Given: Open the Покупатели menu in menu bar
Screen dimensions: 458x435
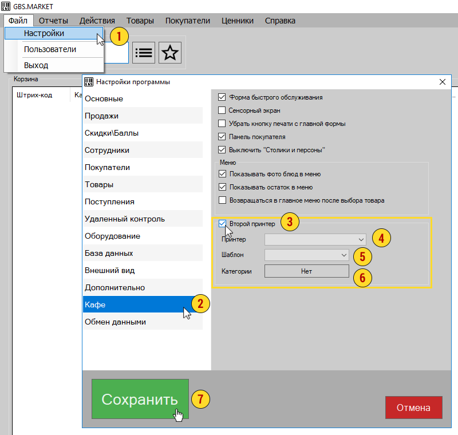Looking at the screenshot, I should (188, 21).
